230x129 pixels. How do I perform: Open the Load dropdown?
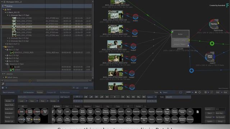tap(23, 101)
